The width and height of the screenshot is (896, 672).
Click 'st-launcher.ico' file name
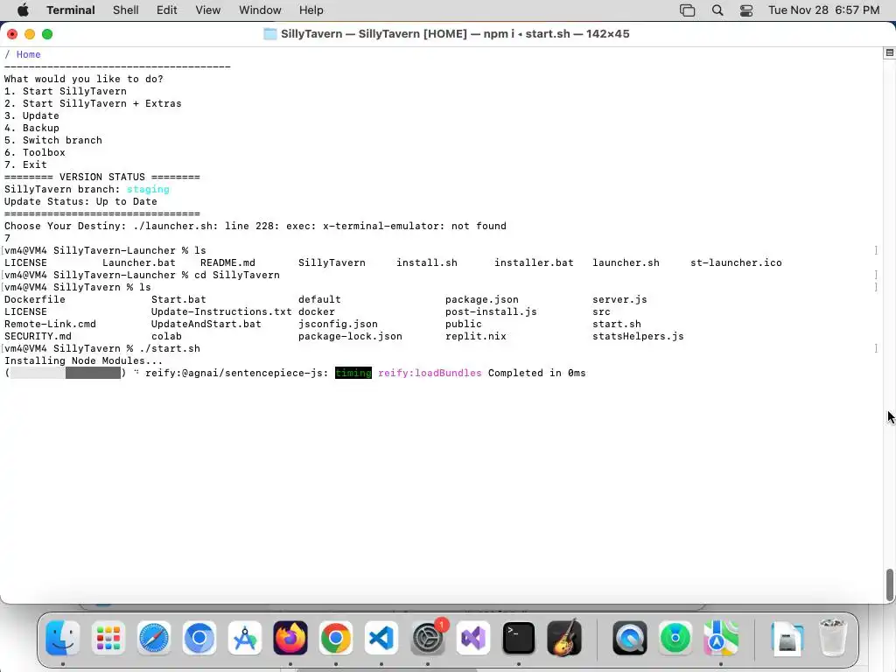click(x=736, y=262)
